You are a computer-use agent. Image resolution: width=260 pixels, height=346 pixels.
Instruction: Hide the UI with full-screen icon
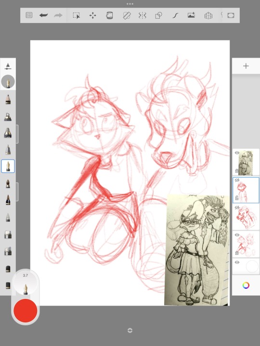pyautogui.click(x=231, y=15)
